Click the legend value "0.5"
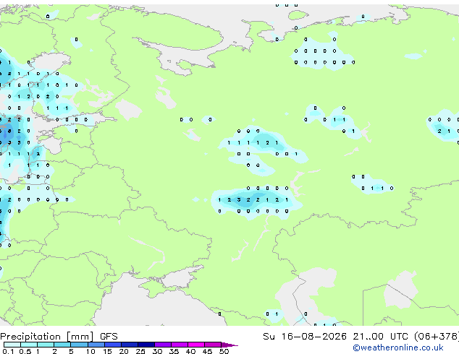459x354 pixels. click(25, 351)
